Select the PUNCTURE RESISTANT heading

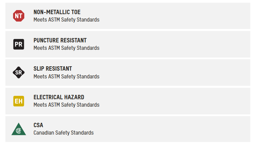[x=60, y=40]
